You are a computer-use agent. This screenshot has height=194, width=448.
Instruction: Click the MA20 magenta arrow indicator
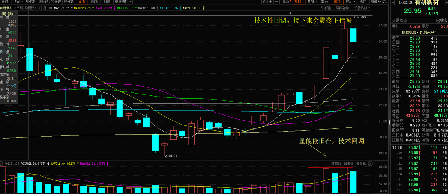click(x=115, y=8)
